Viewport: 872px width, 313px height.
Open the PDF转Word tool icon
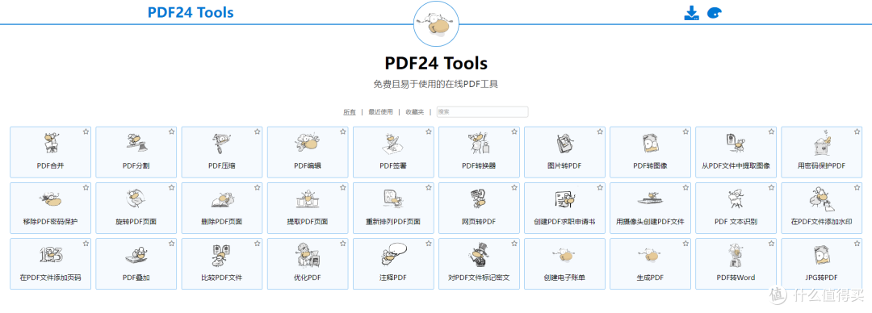[x=736, y=255]
